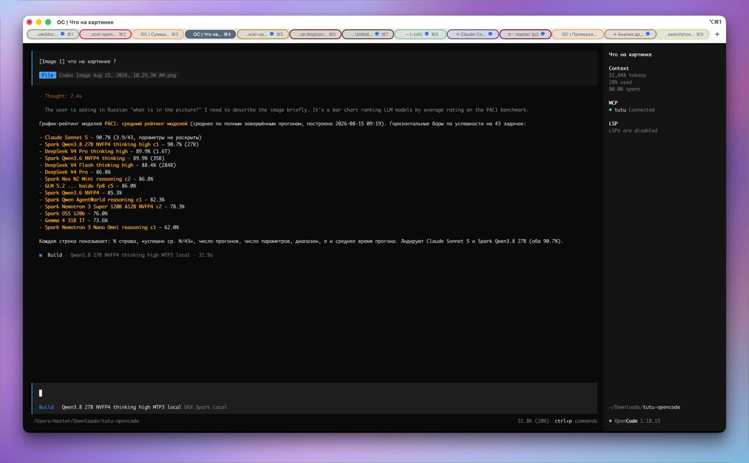The height and width of the screenshot is (463, 749).
Task: Click the window title OC | Что на картинке
Action: [x=85, y=22]
